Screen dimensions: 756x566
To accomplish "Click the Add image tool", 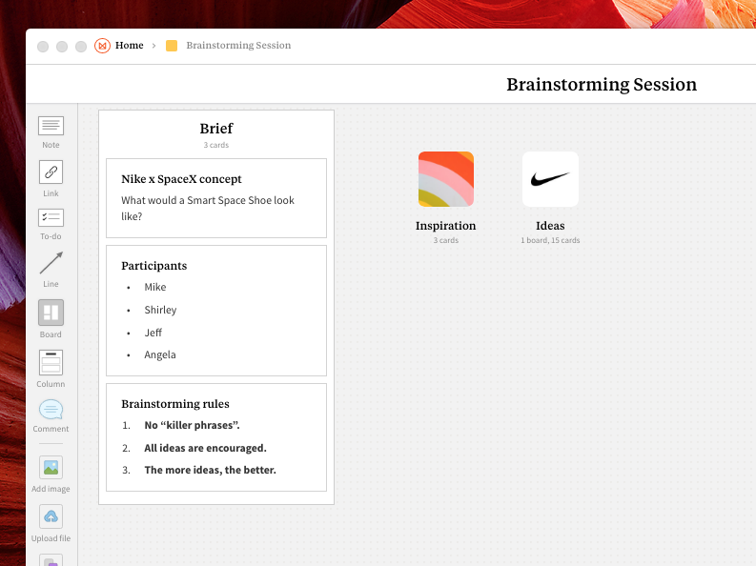I will tap(51, 467).
